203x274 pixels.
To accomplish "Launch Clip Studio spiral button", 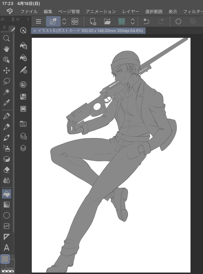I will (x=75, y=21).
